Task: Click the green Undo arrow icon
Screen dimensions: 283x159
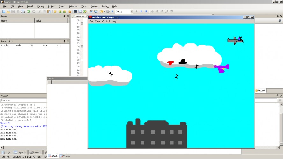Action: click(x=29, y=11)
